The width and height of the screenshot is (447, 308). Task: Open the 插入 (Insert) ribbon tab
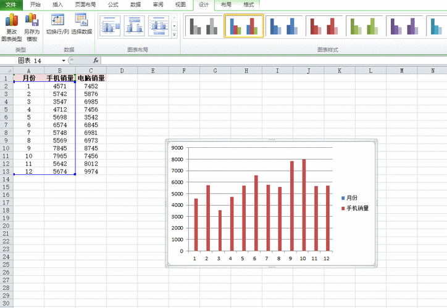pyautogui.click(x=57, y=4)
